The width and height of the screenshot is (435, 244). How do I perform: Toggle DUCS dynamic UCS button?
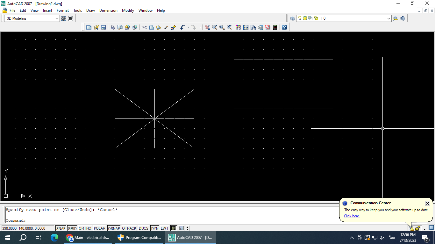click(144, 228)
